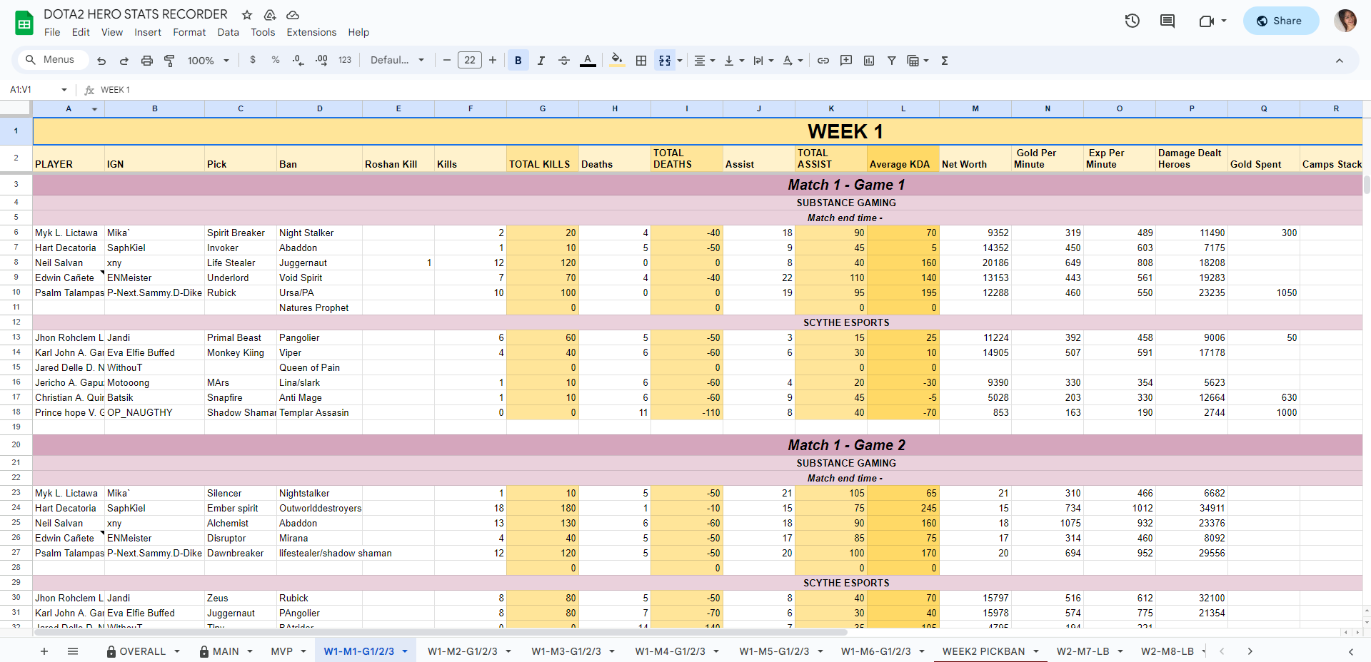1371x662 pixels.
Task: Insert a chart from toolbar
Action: [x=869, y=61]
